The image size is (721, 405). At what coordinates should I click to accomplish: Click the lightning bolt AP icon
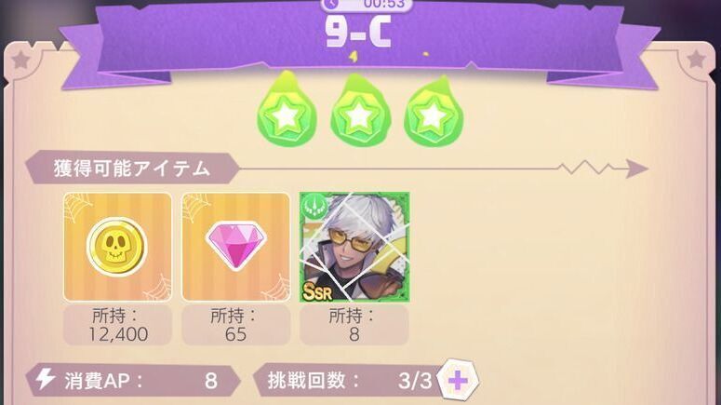[46, 379]
